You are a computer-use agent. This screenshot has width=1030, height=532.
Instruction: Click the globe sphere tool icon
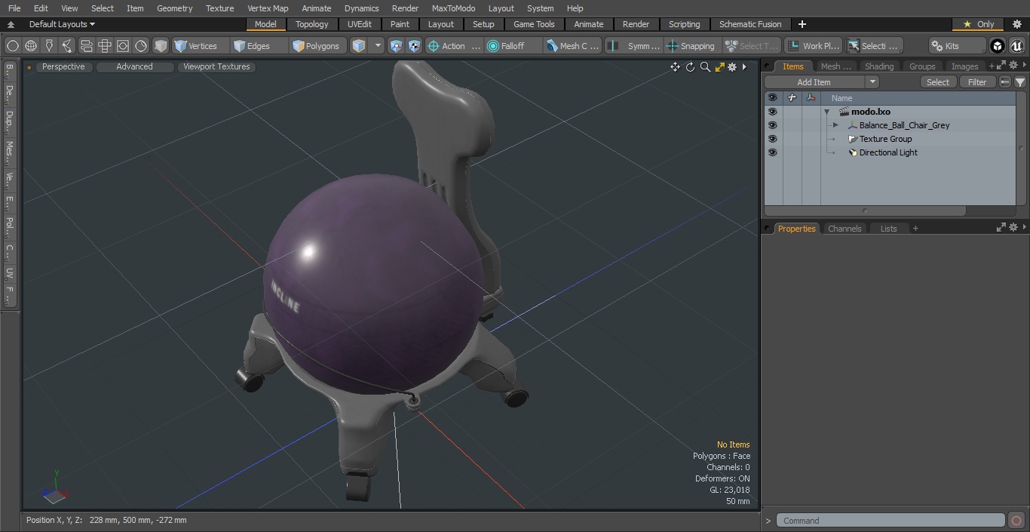pyautogui.click(x=31, y=46)
